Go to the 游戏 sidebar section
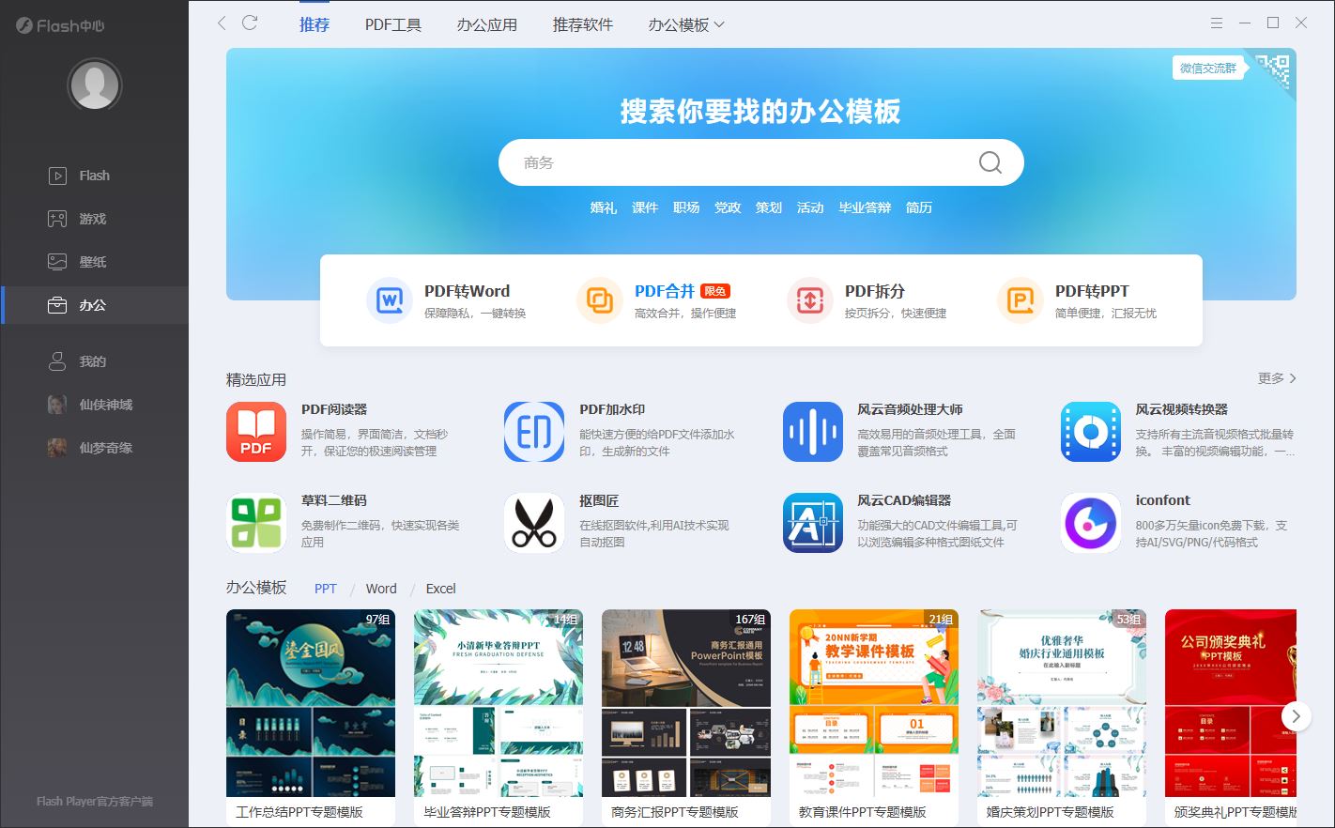 94,218
